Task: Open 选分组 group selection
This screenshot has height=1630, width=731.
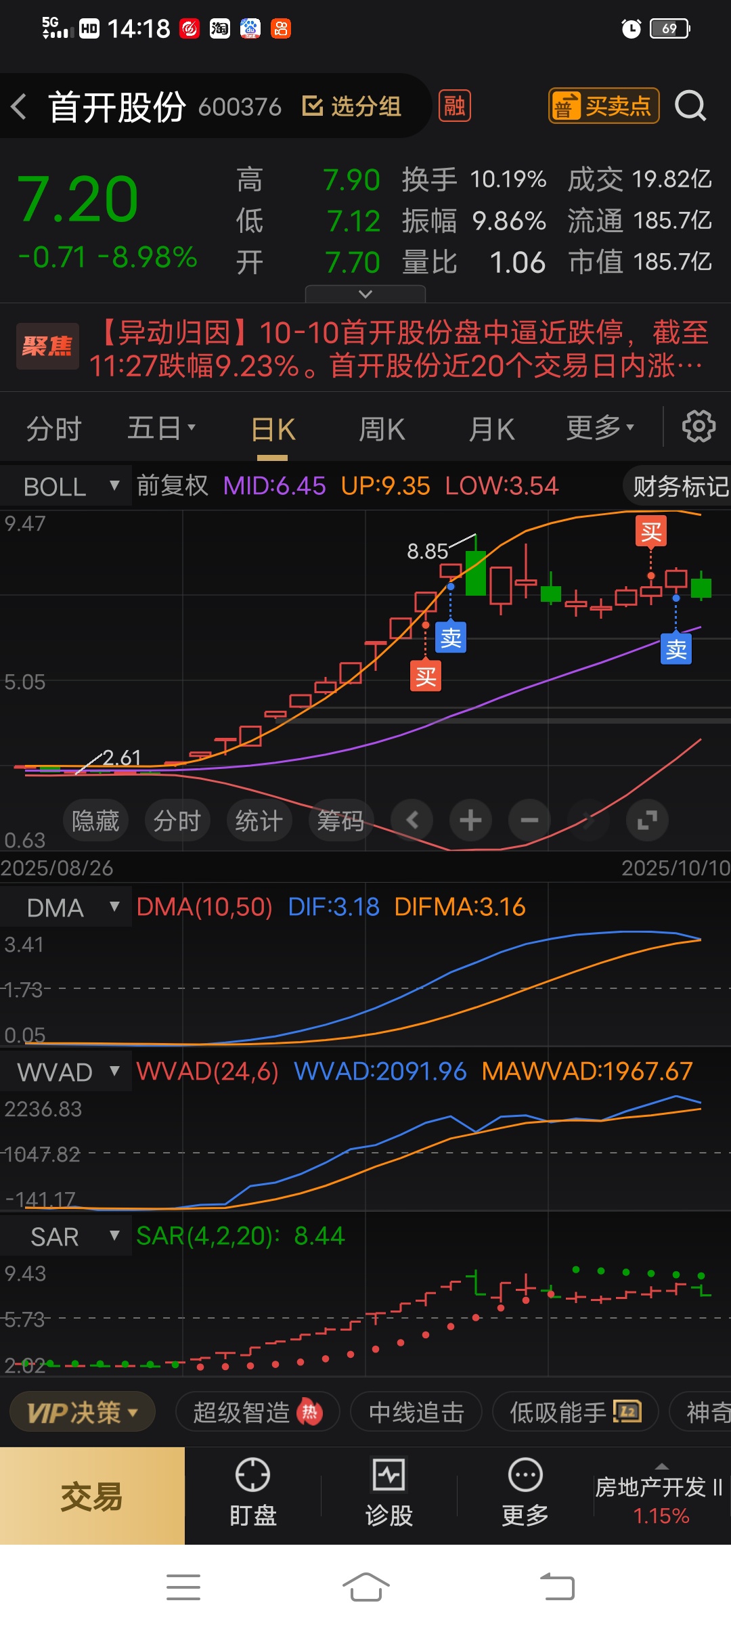Action: point(351,106)
